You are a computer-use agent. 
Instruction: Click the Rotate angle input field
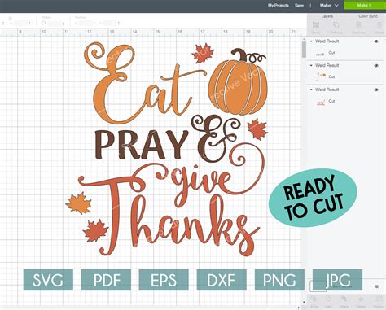pyautogui.click(x=54, y=24)
